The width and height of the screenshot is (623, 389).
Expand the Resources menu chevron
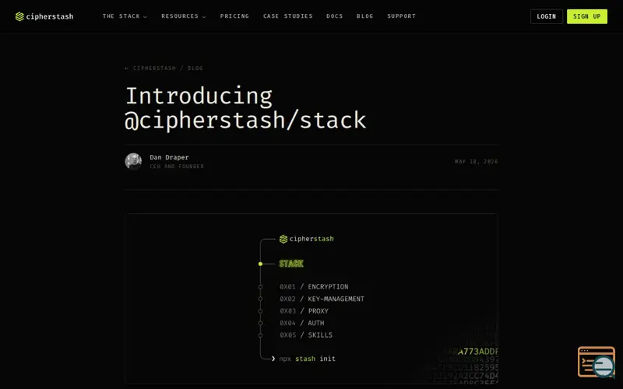tap(204, 16)
